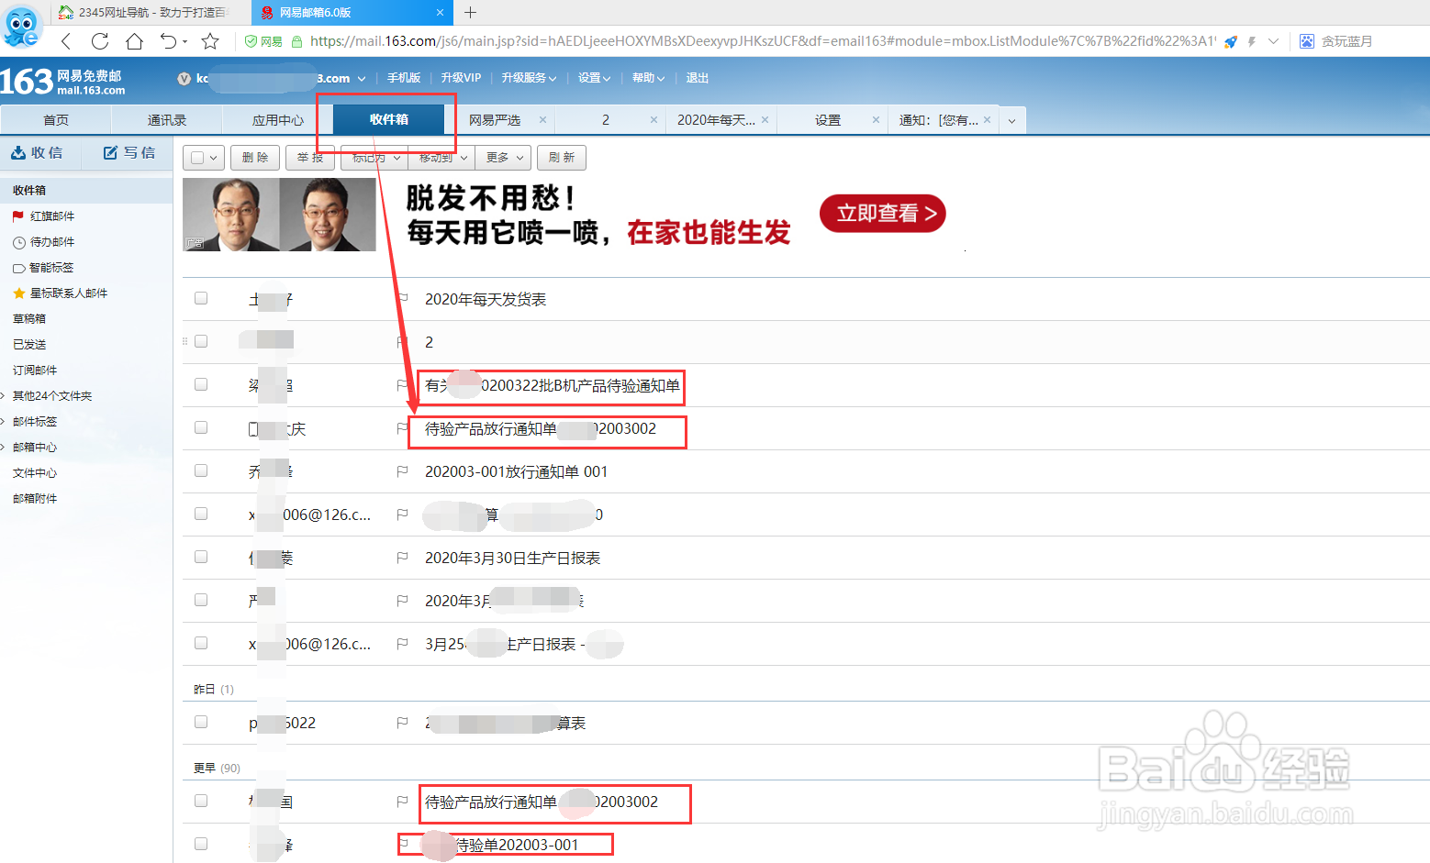Open the 移动到 dropdown

(x=442, y=158)
